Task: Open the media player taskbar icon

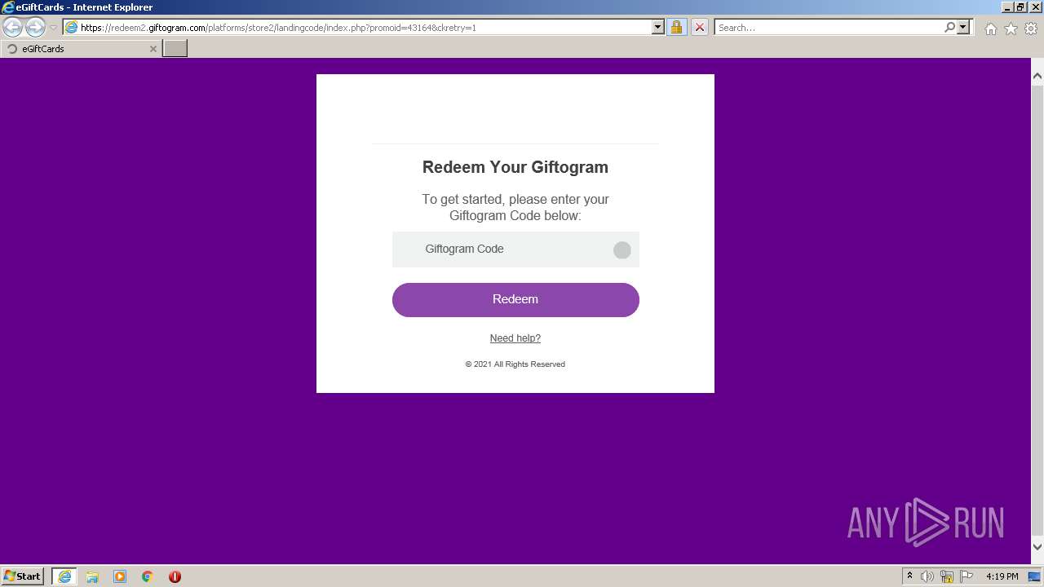Action: (120, 576)
